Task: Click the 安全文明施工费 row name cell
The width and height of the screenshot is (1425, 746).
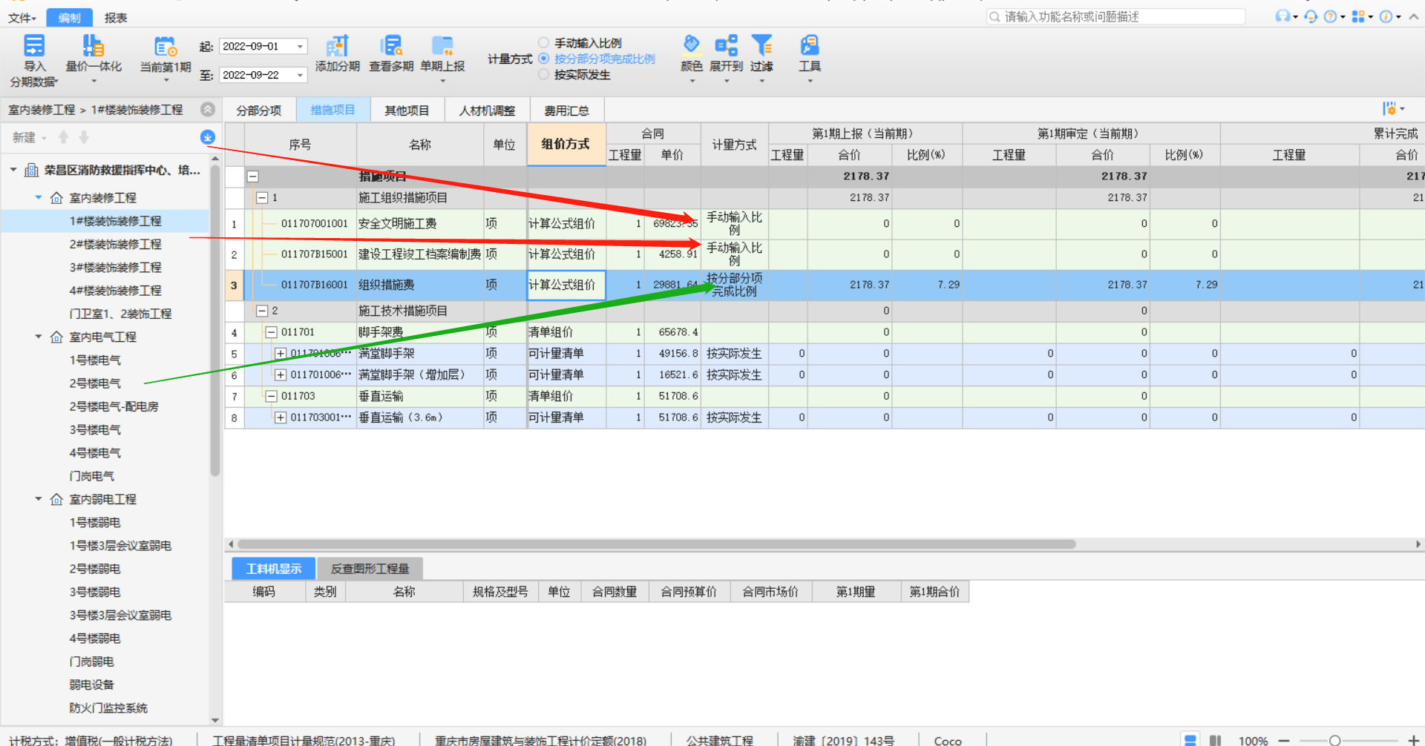Action: coord(420,224)
